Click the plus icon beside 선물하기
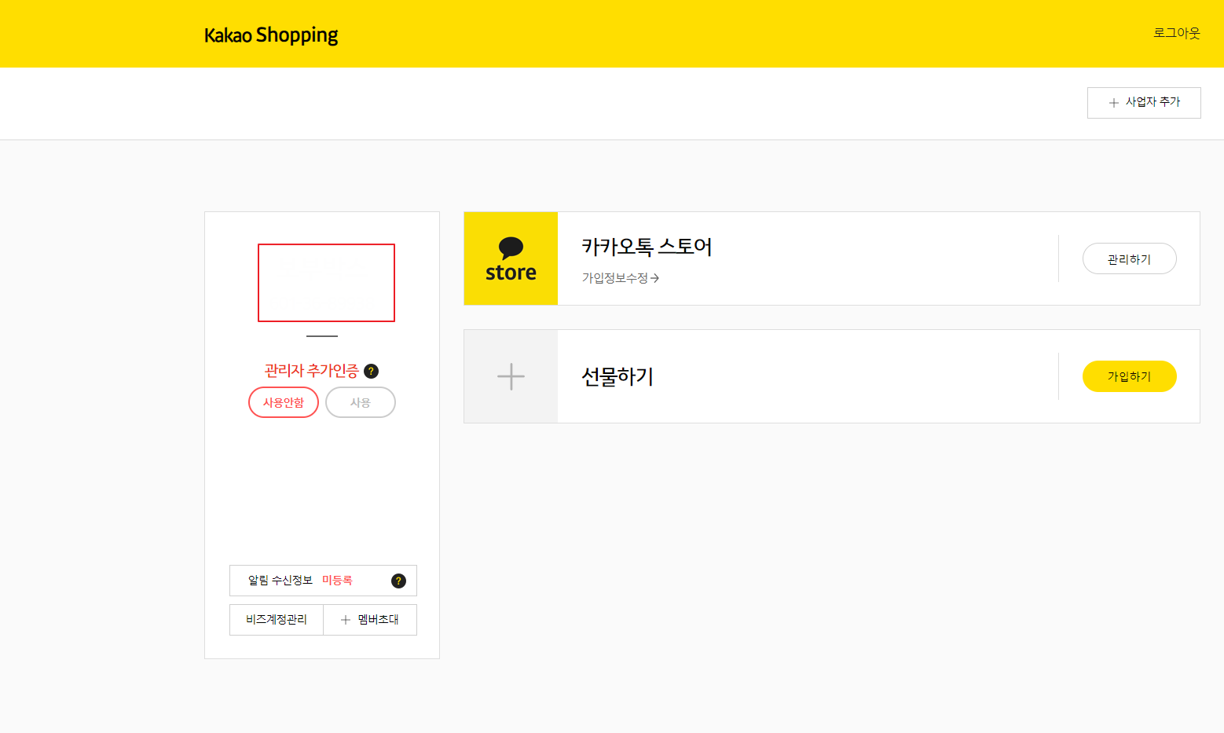 tap(511, 376)
